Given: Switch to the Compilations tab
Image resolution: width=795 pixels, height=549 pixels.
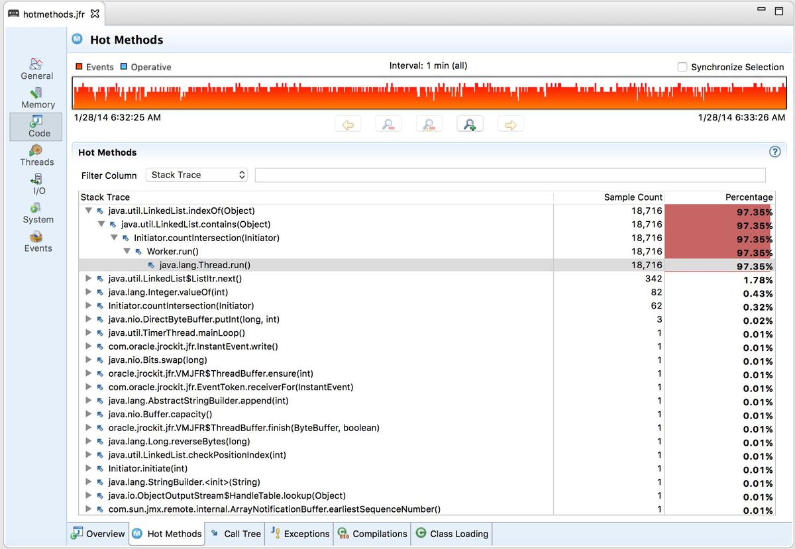Looking at the screenshot, I should pos(372,534).
